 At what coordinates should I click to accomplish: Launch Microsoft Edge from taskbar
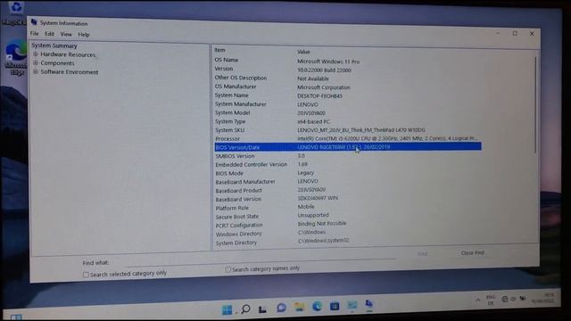pyautogui.click(x=318, y=307)
